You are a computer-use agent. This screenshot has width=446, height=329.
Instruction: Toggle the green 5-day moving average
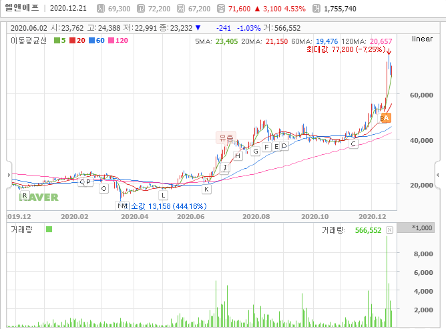click(x=59, y=41)
